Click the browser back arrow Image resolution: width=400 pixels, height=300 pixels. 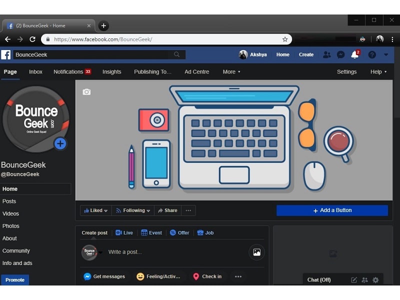coord(7,39)
